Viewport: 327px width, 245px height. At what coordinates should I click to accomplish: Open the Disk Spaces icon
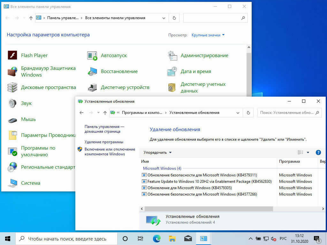pos(12,87)
